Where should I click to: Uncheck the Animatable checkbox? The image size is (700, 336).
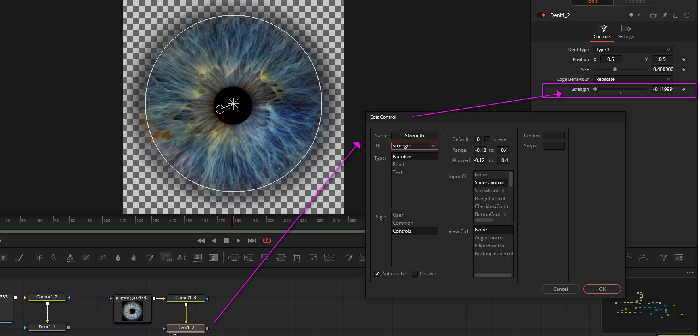(377, 273)
